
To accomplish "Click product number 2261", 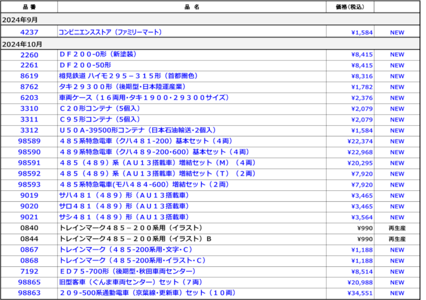I will coord(29,65).
